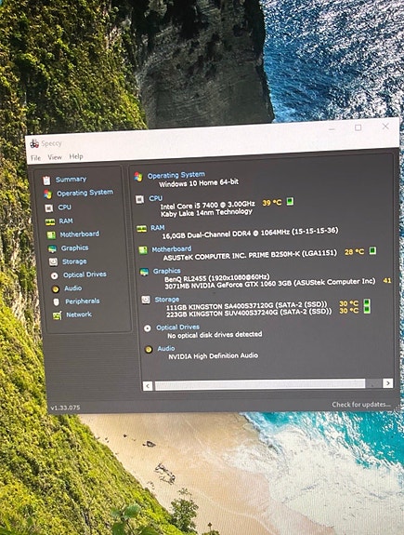Open the File menu
This screenshot has height=535, width=404.
[35, 157]
